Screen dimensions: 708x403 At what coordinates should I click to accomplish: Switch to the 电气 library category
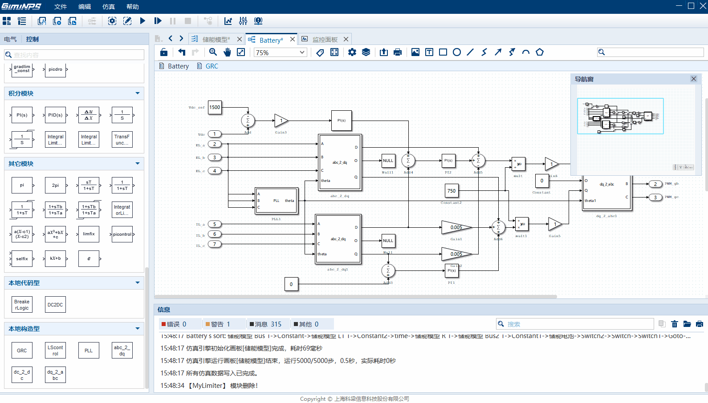point(10,39)
